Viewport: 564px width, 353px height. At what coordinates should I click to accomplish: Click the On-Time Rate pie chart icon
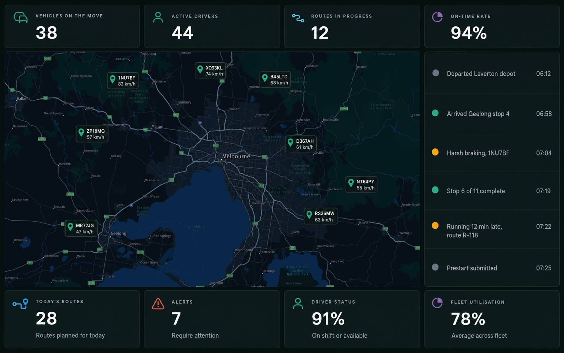point(437,17)
